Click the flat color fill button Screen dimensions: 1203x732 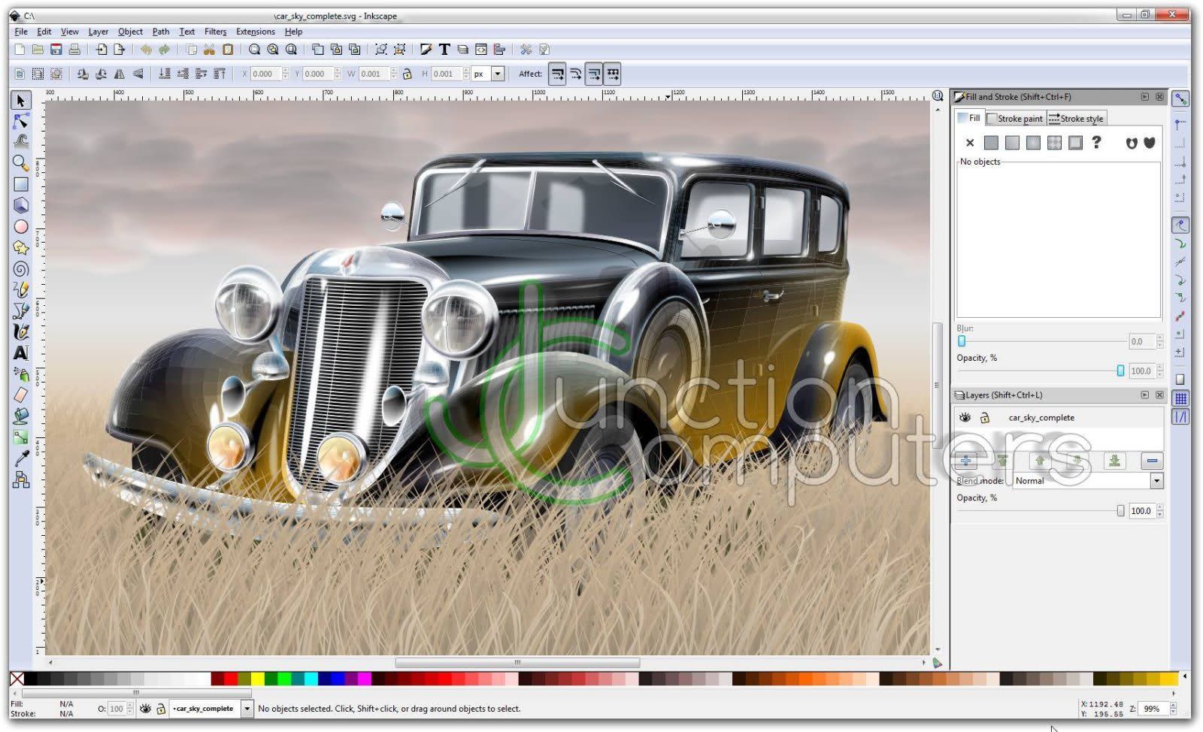click(x=991, y=143)
